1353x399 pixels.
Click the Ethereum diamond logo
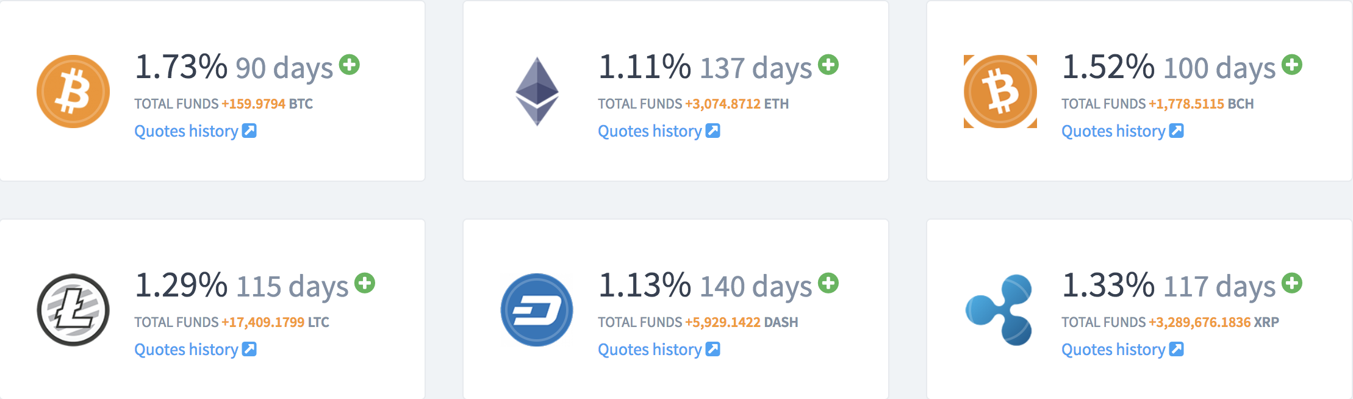537,92
